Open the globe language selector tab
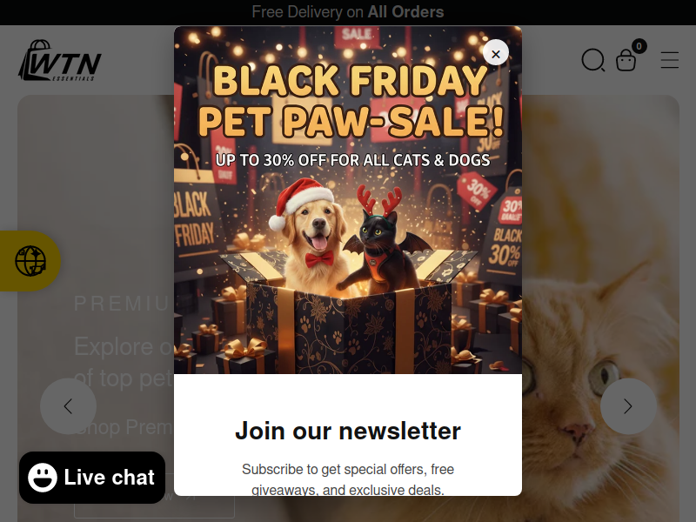The width and height of the screenshot is (696, 522). 30,261
